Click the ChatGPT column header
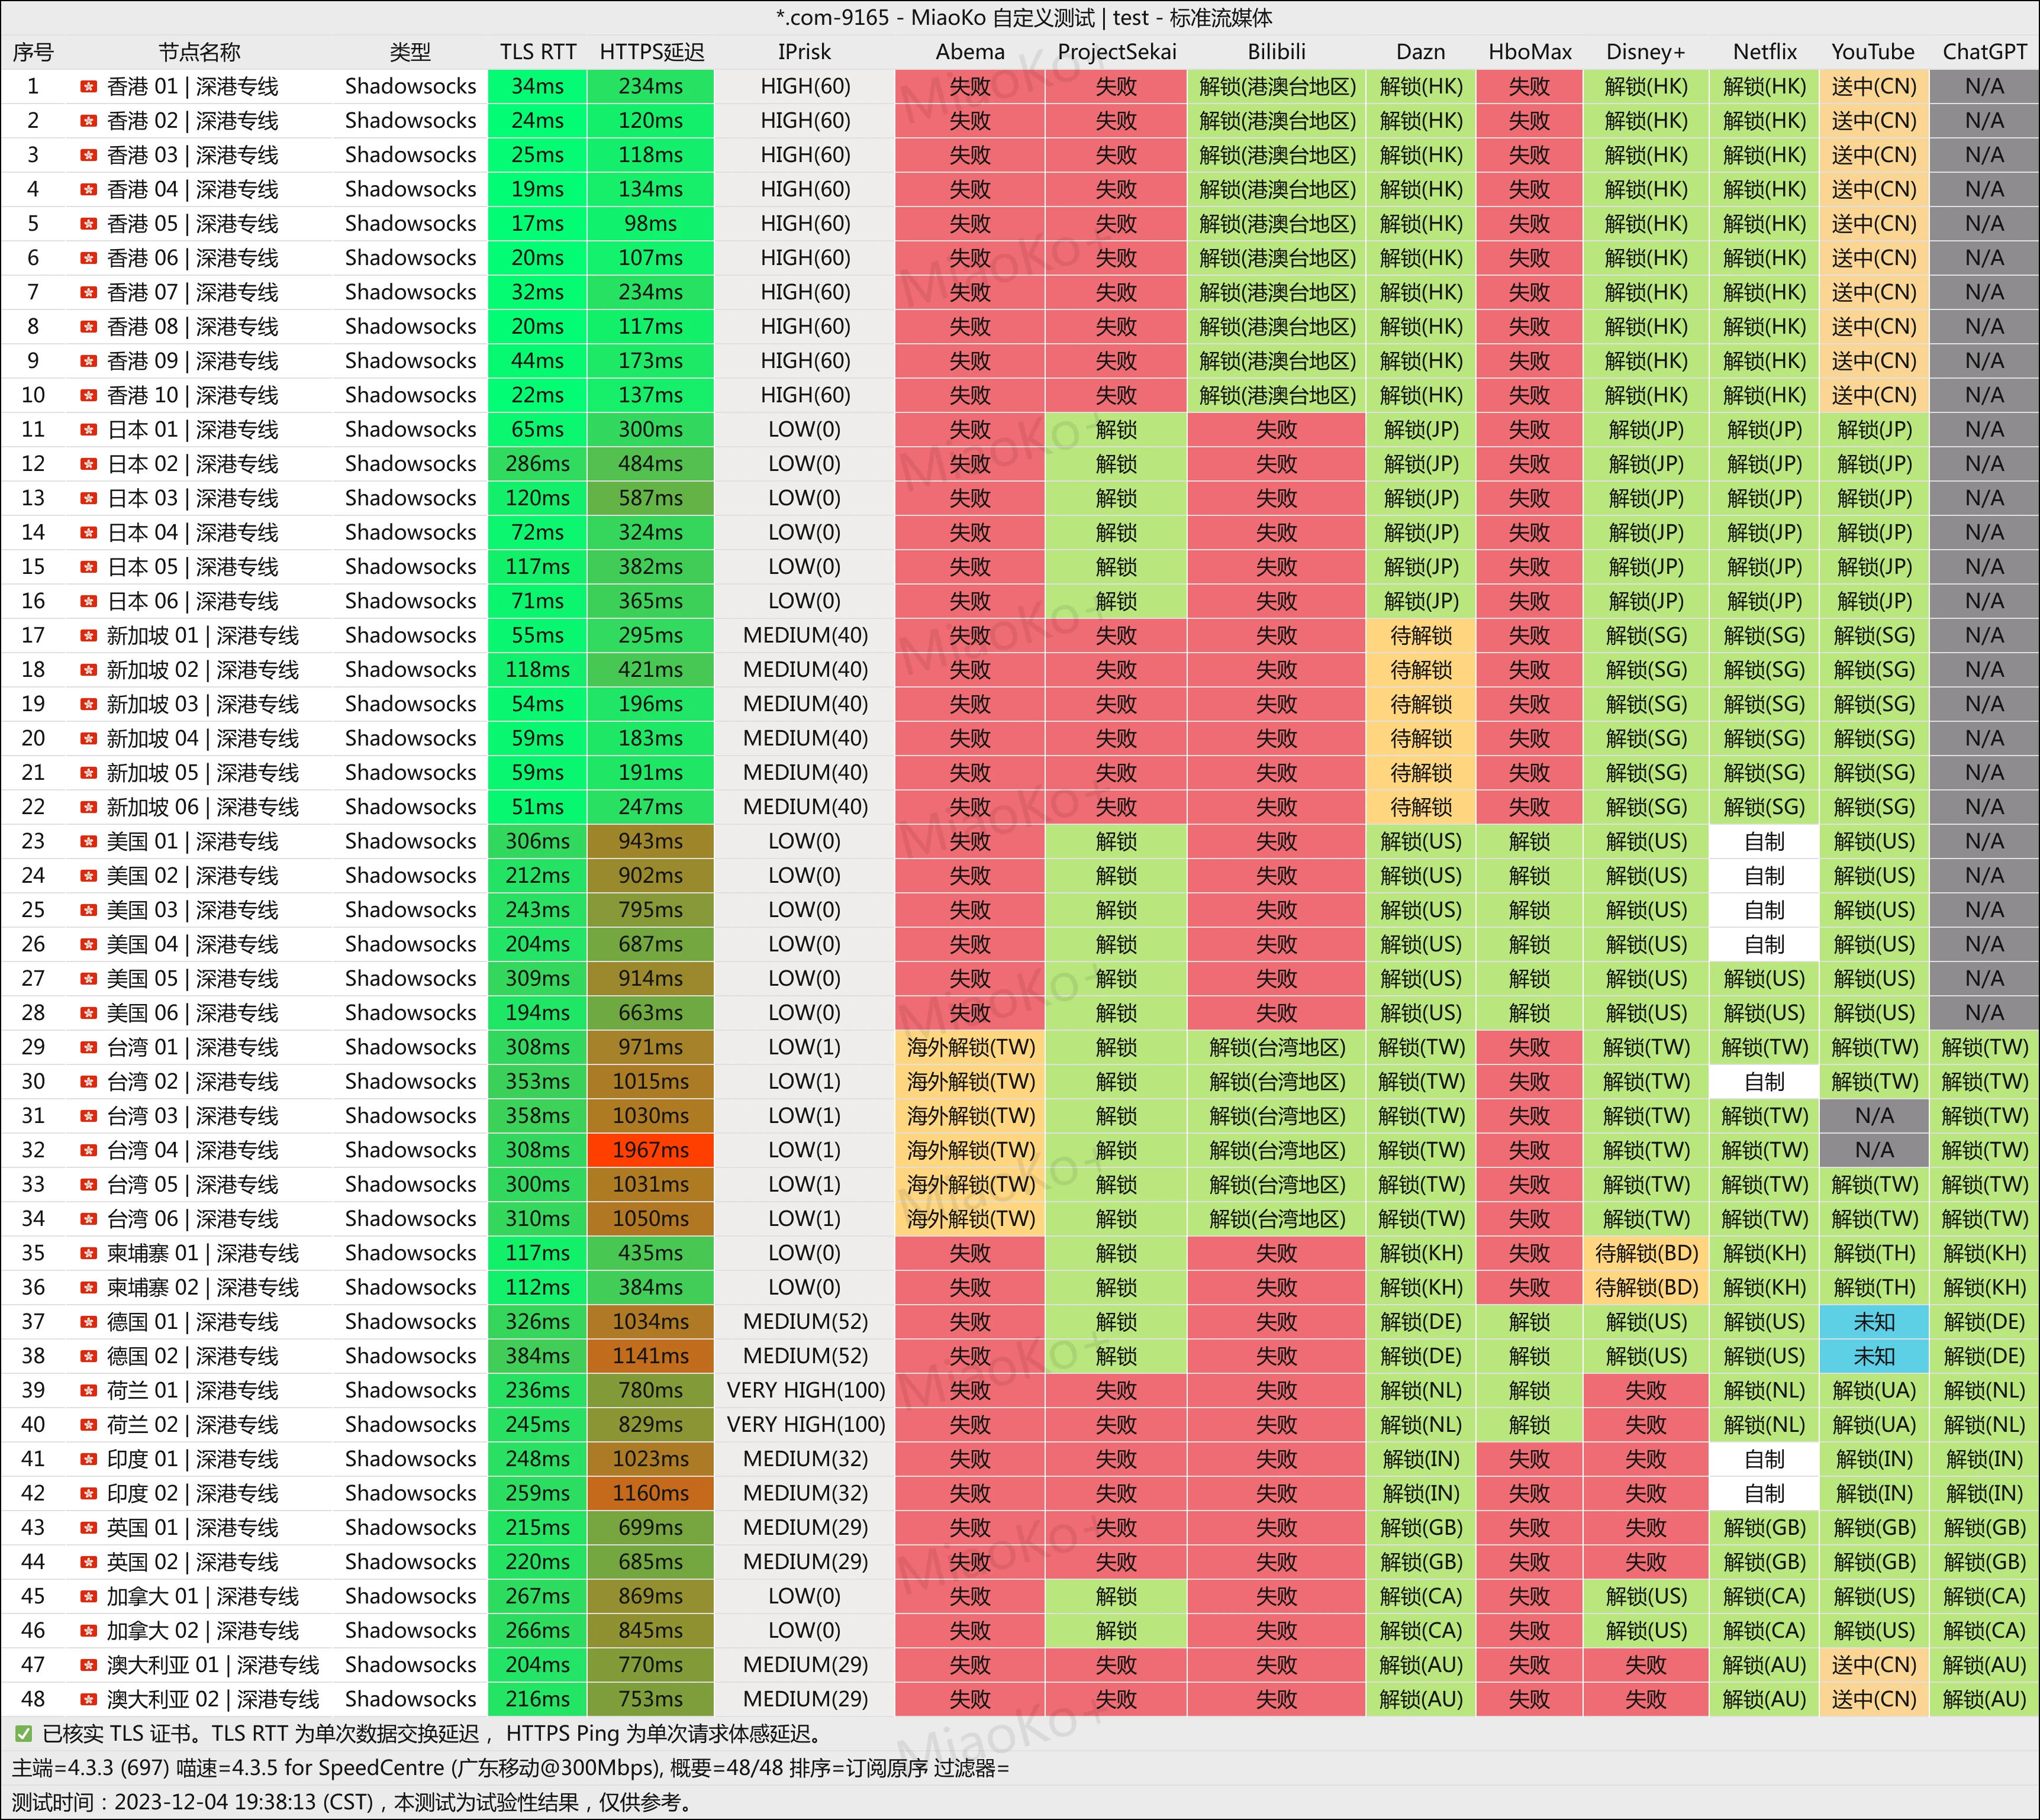Viewport: 2040px width, 1820px height. point(1984,52)
